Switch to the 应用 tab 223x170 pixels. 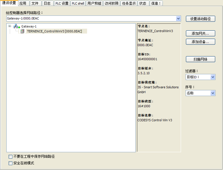pos(24,3)
